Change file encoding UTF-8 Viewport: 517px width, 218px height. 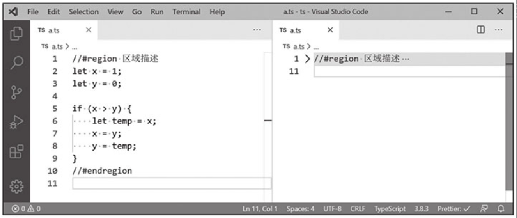tap(332, 208)
